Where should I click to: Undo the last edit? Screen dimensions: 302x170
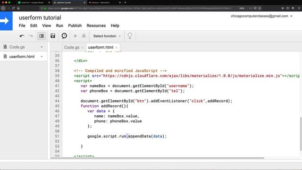pyautogui.click(x=22, y=36)
